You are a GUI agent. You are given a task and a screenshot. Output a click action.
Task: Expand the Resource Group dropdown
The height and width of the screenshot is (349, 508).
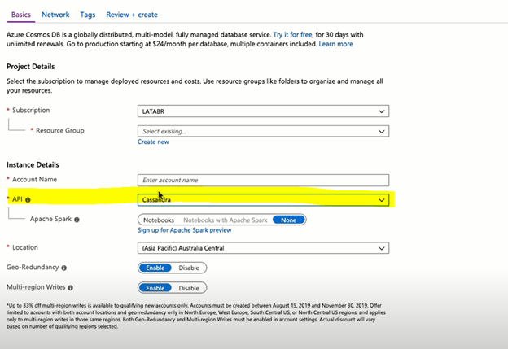tap(263, 131)
